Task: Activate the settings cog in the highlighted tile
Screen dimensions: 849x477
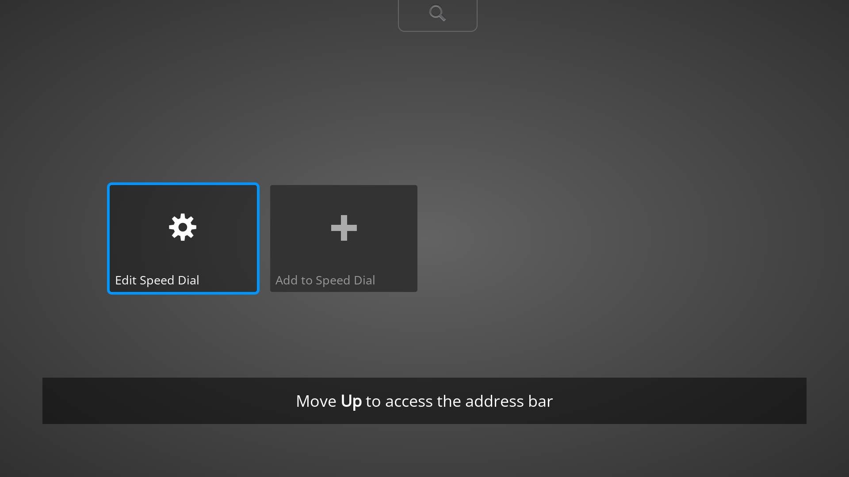Action: click(x=183, y=227)
